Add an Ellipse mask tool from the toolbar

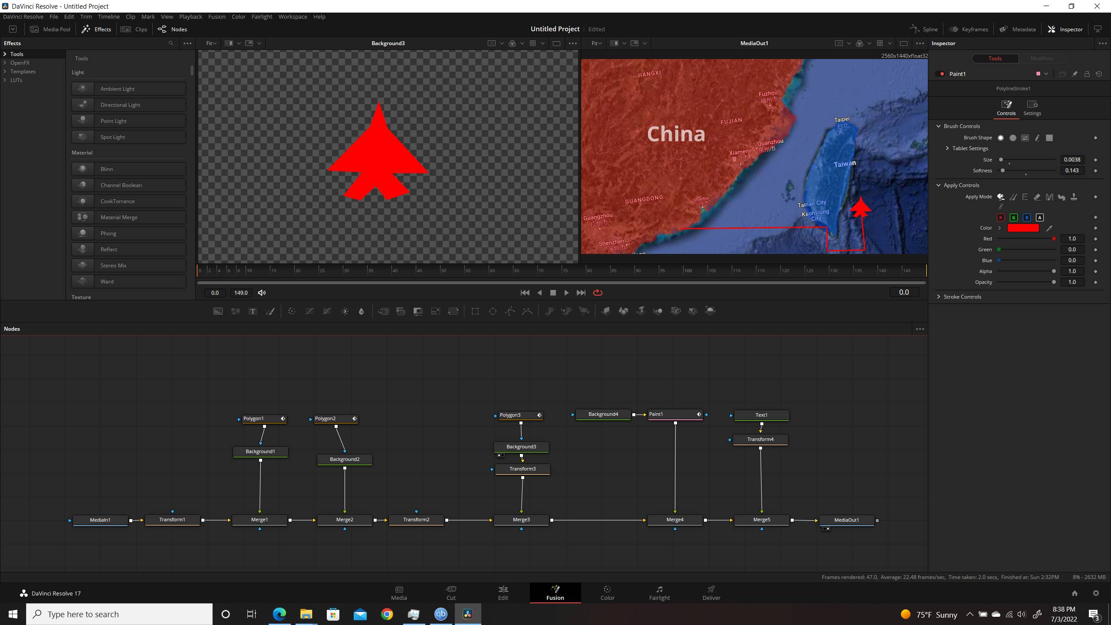[x=493, y=311]
